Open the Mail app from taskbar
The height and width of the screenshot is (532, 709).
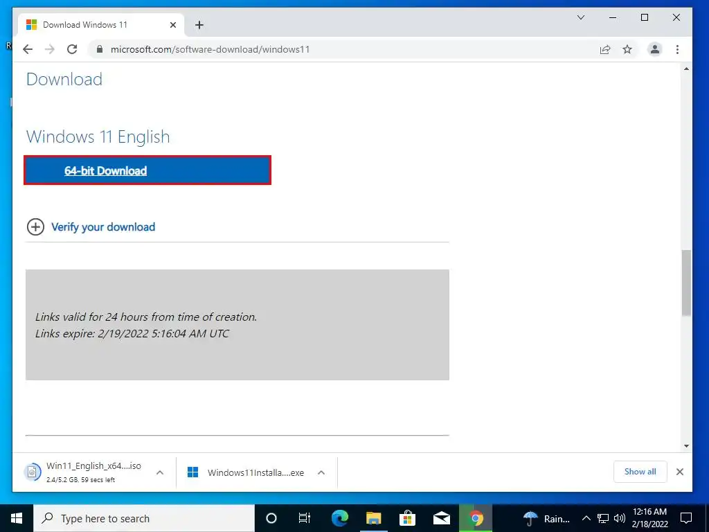pyautogui.click(x=441, y=518)
